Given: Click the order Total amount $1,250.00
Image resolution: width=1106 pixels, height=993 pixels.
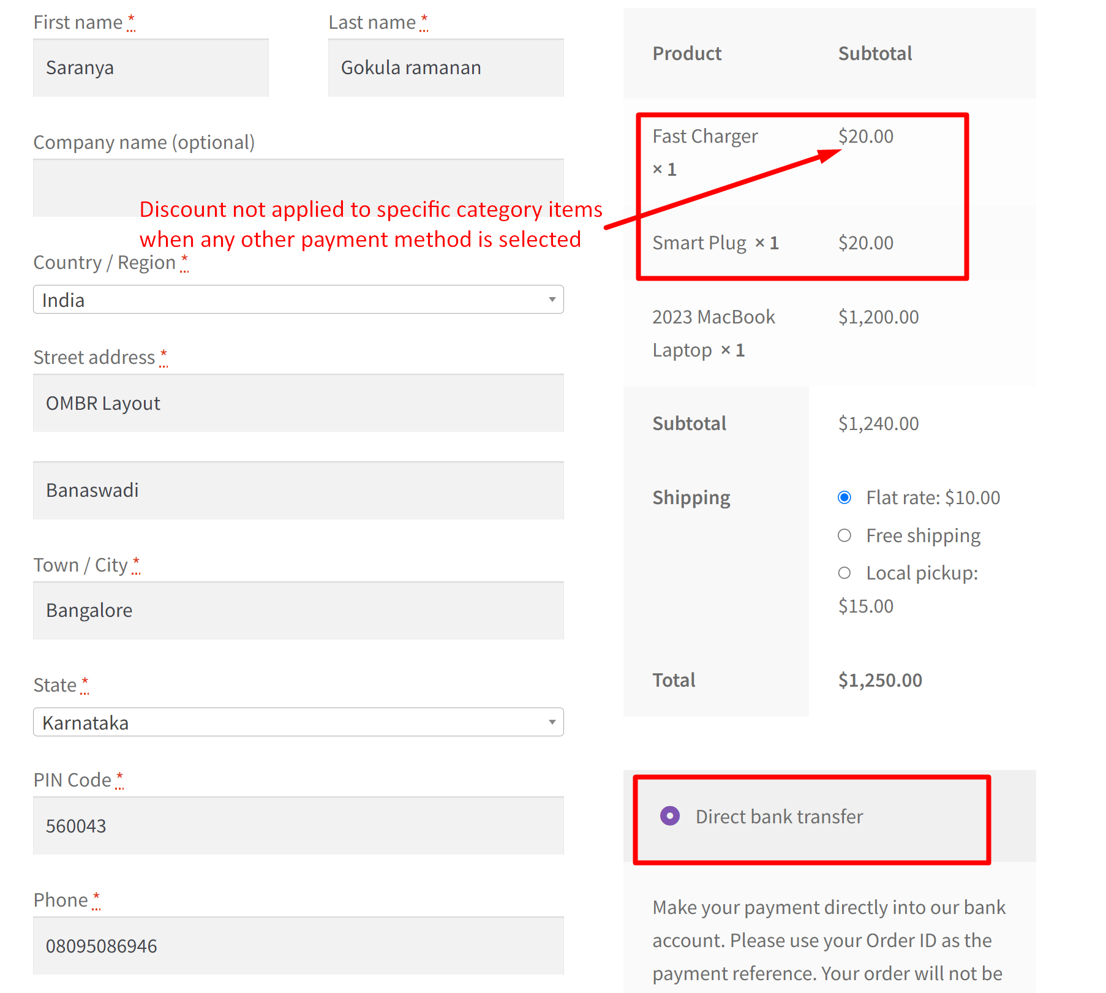Looking at the screenshot, I should pyautogui.click(x=880, y=679).
